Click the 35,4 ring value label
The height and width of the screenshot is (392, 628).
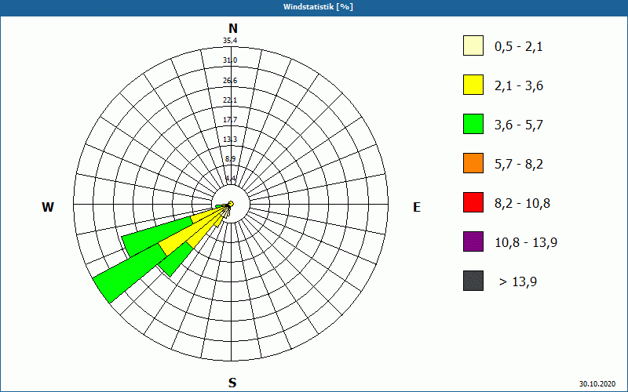[230, 41]
